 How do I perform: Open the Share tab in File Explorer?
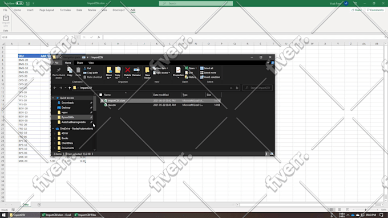(x=80, y=63)
